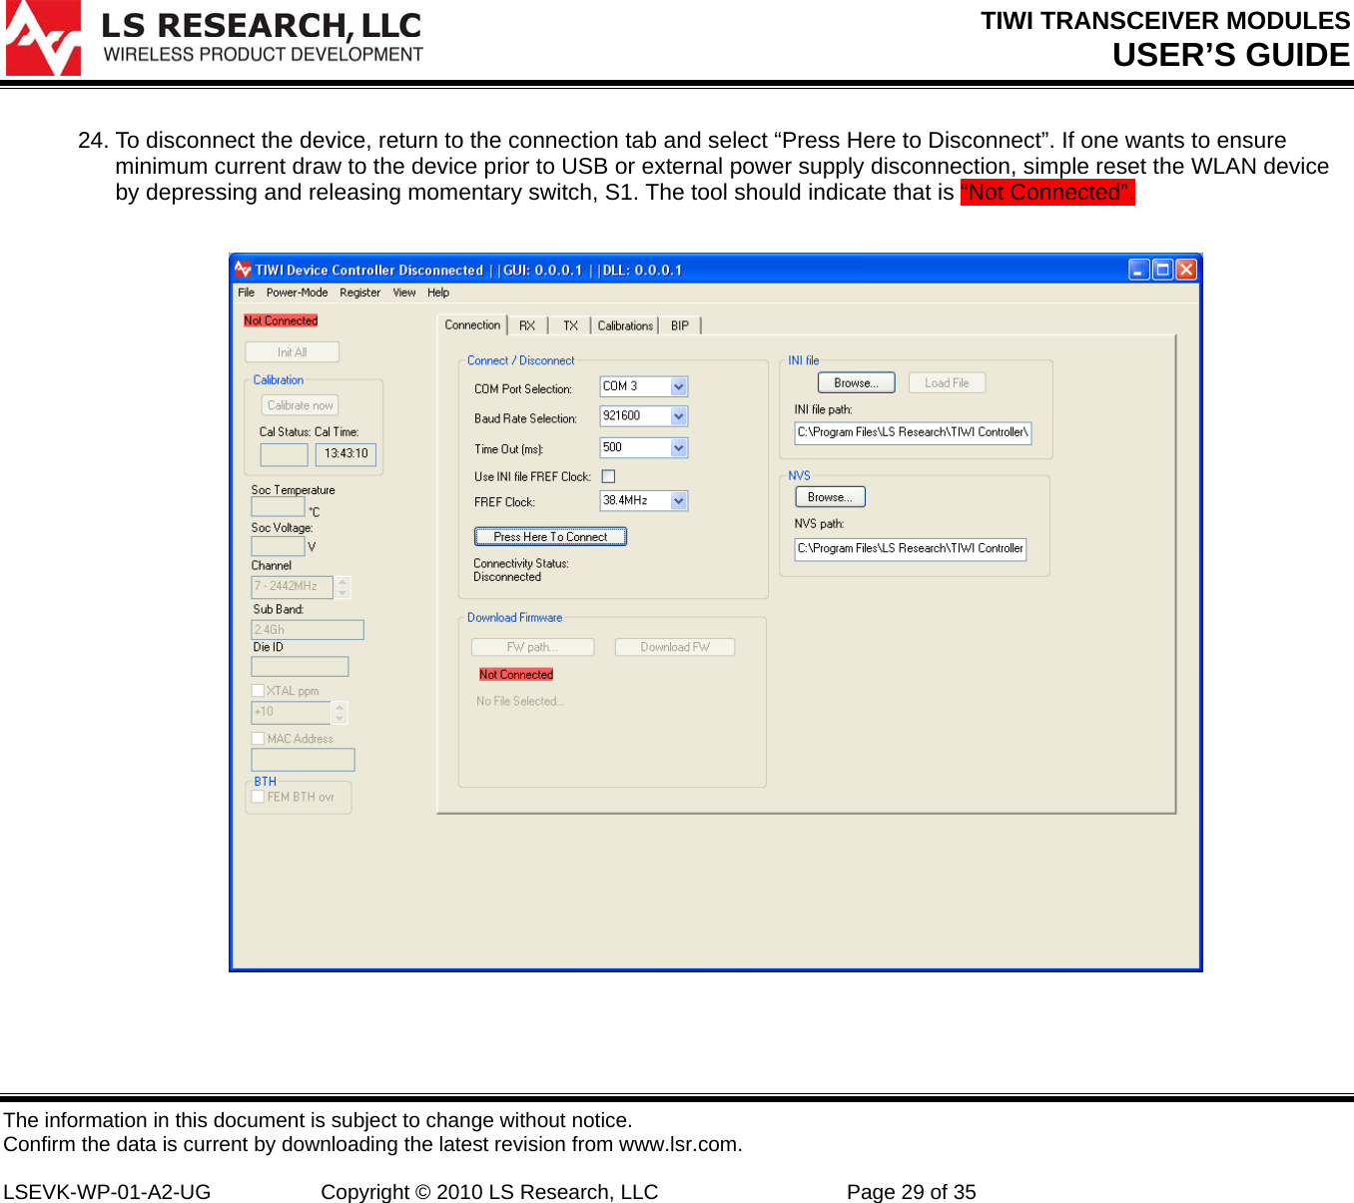The height and width of the screenshot is (1203, 1354).
Task: Click Press Here To Connect button
Action: tap(550, 537)
